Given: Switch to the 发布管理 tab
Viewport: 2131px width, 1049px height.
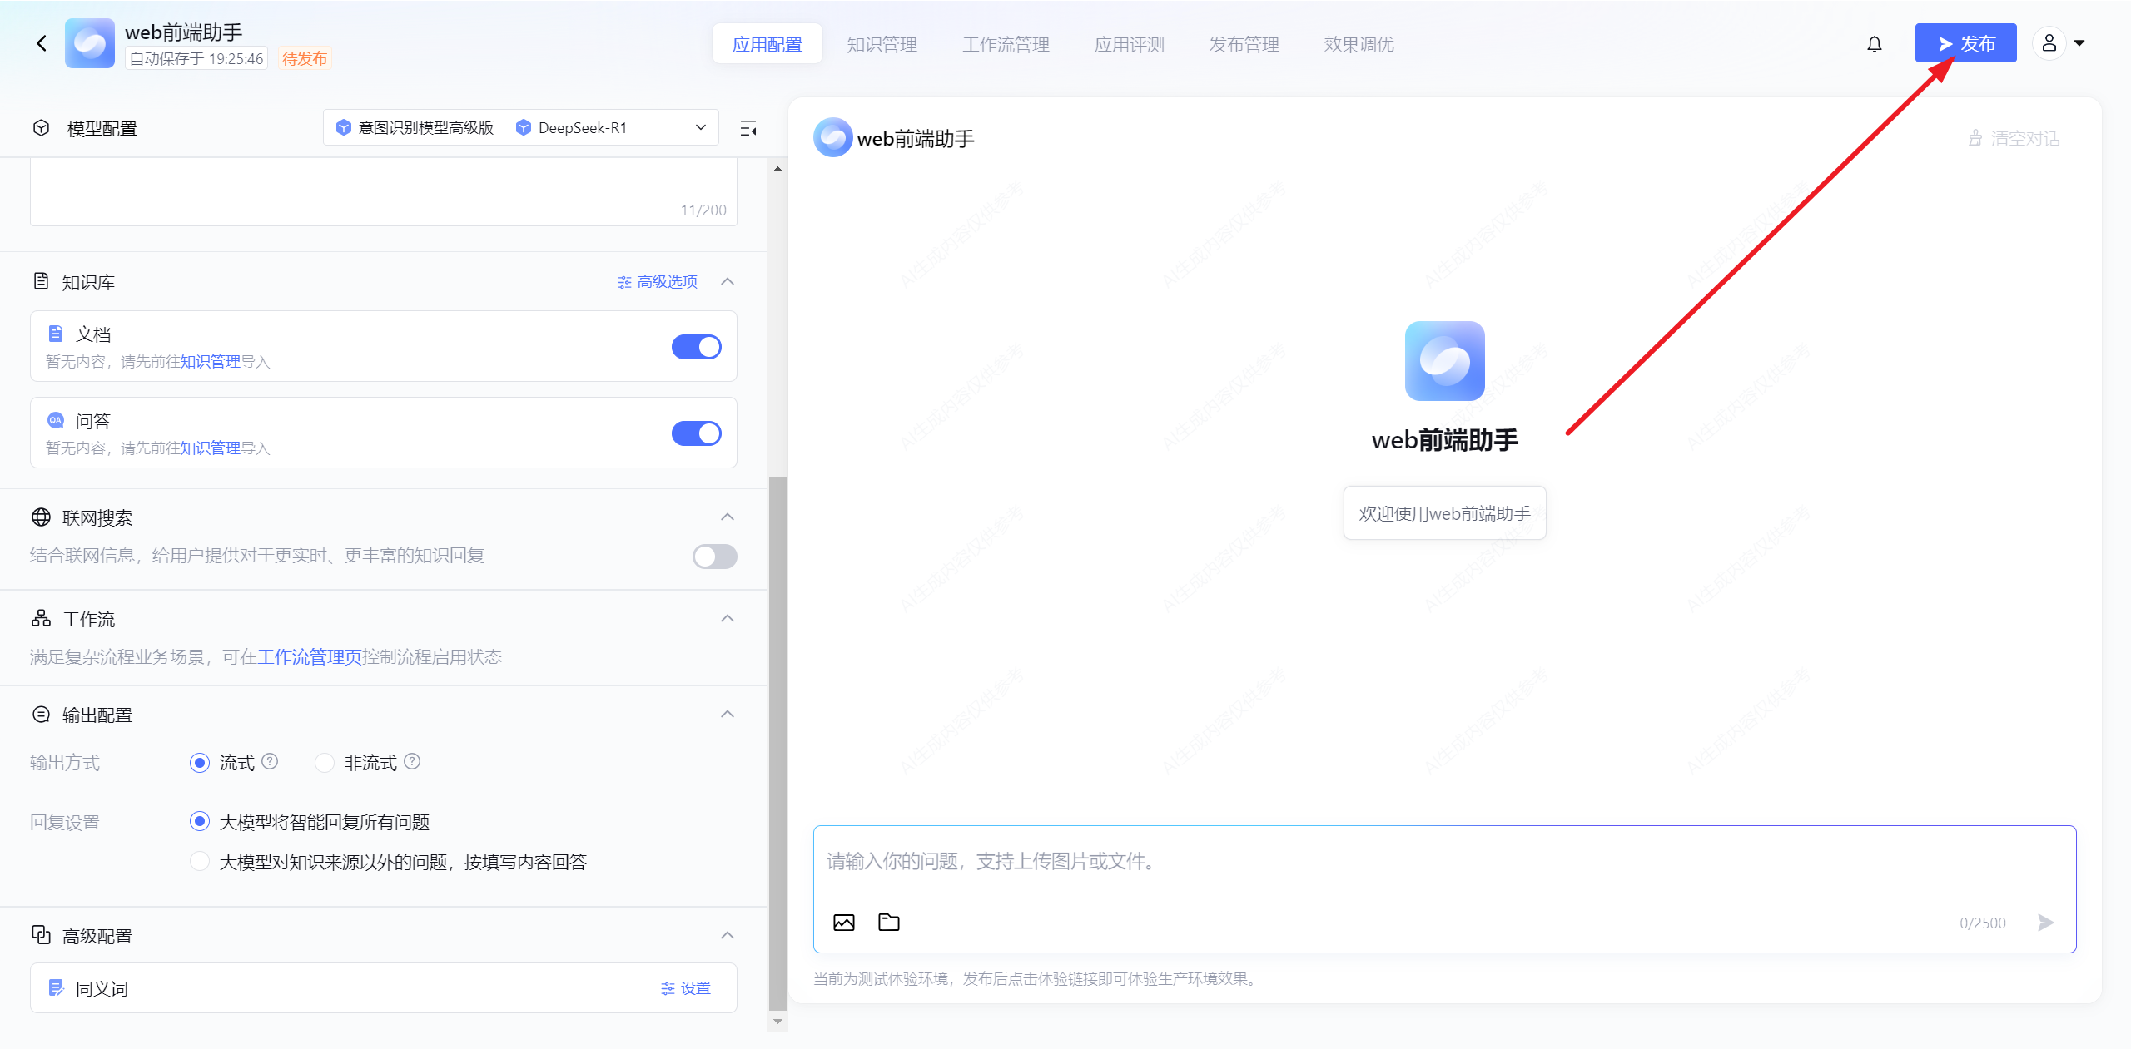Looking at the screenshot, I should (1244, 44).
